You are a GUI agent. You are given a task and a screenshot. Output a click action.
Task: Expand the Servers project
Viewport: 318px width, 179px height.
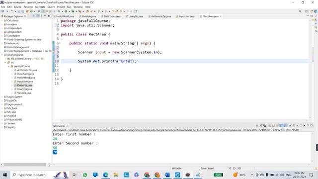point(2,123)
